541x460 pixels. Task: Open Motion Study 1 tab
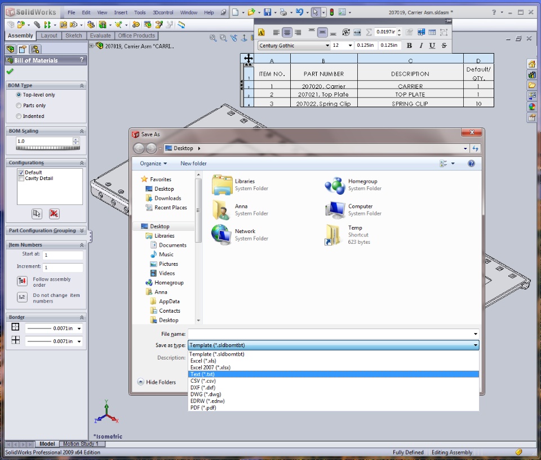tap(81, 444)
